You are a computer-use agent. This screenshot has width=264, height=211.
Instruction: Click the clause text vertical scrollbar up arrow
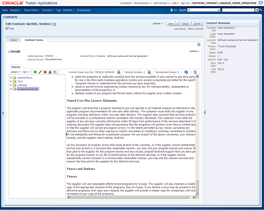[197, 76]
